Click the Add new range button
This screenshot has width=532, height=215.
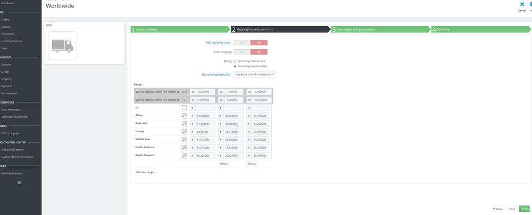click(x=145, y=173)
